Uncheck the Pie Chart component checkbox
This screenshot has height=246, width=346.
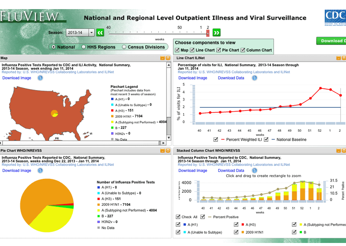coord(219,50)
